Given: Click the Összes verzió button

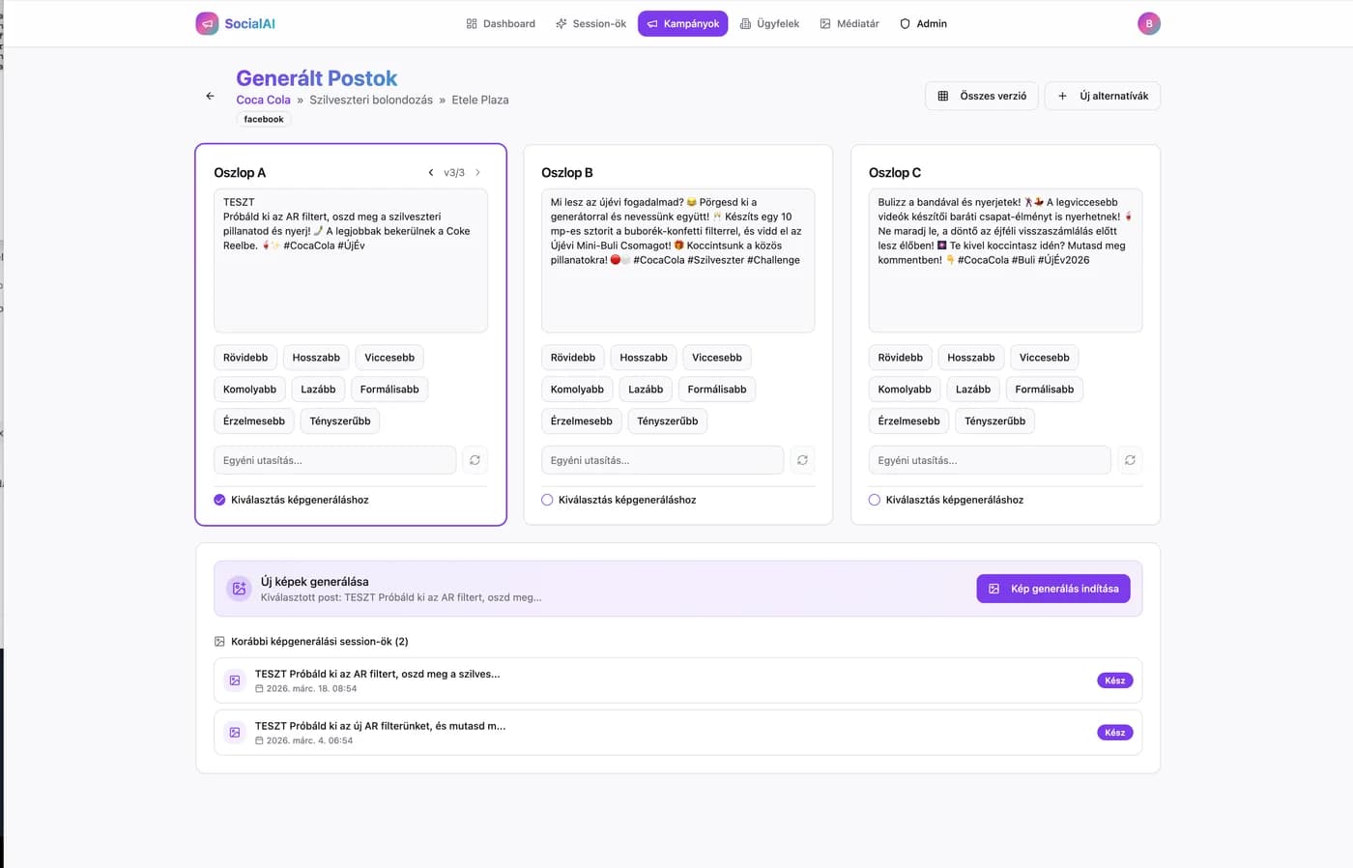Looking at the screenshot, I should click(982, 96).
